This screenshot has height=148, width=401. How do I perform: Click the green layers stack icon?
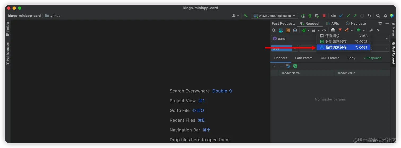359,30
